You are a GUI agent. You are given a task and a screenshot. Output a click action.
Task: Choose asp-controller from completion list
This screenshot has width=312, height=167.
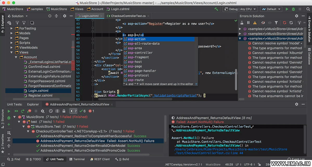[159, 53]
